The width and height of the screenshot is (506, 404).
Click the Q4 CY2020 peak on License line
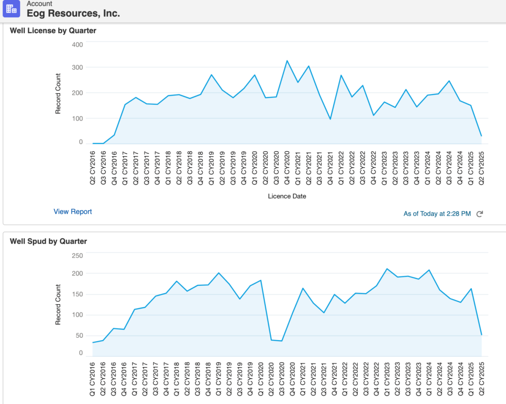287,61
